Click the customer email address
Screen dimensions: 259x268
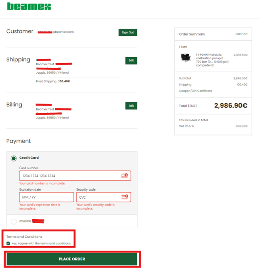point(56,32)
